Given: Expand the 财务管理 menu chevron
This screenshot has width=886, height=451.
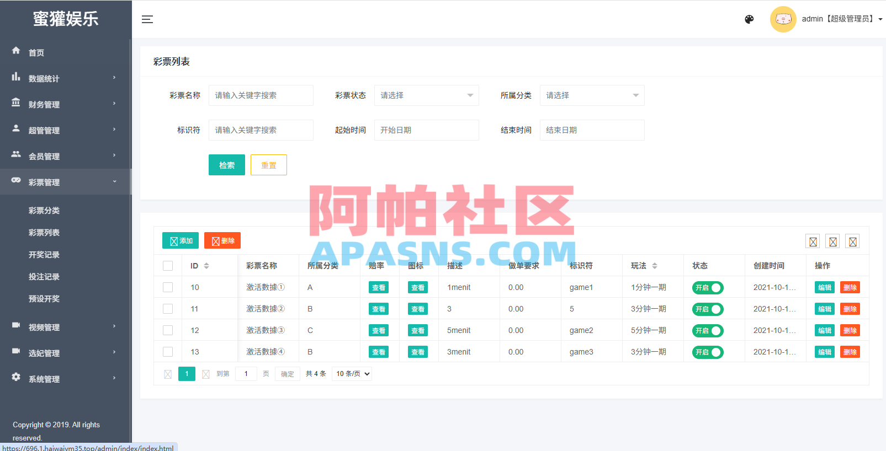Looking at the screenshot, I should coord(114,104).
